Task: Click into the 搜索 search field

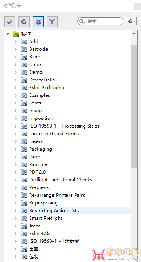Action: 100,21
